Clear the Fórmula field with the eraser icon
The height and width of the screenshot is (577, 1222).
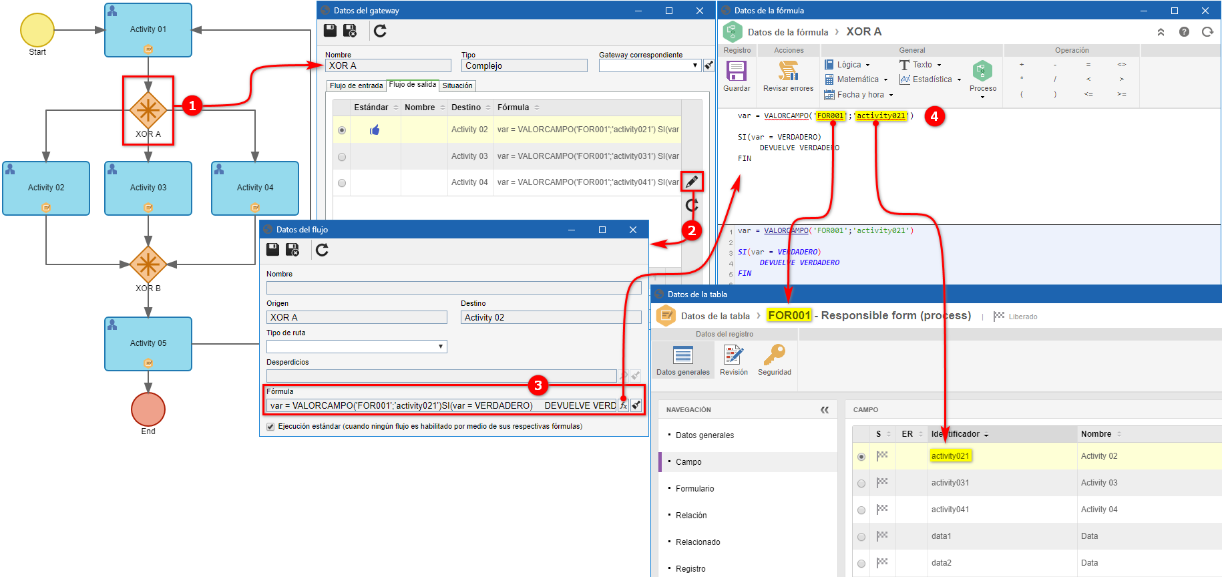tap(636, 405)
